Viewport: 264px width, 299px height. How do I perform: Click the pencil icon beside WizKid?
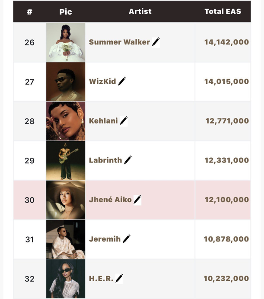[122, 81]
